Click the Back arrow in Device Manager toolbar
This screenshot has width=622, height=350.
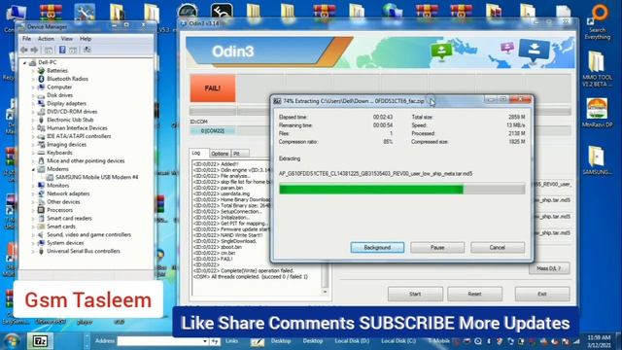click(23, 50)
